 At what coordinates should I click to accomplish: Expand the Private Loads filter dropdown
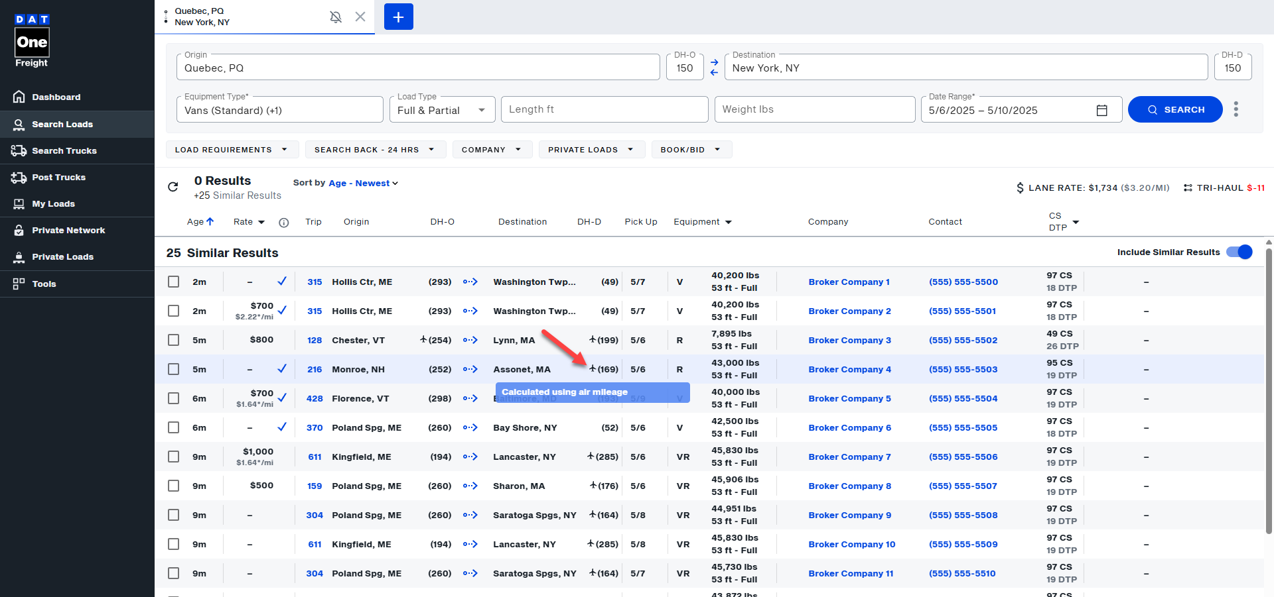pos(591,150)
